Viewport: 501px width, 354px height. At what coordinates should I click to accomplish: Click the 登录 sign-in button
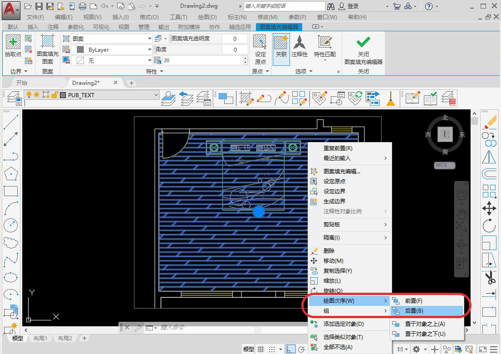coord(349,6)
